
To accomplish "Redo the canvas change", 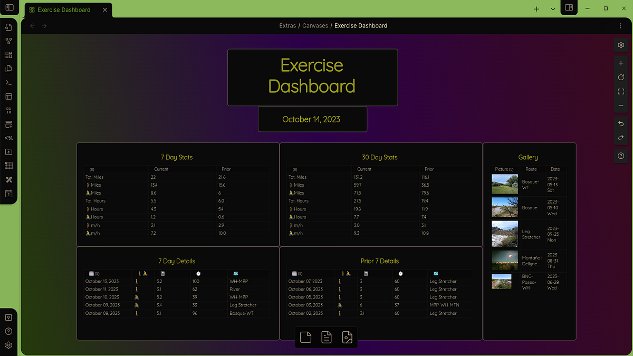I will click(x=620, y=138).
